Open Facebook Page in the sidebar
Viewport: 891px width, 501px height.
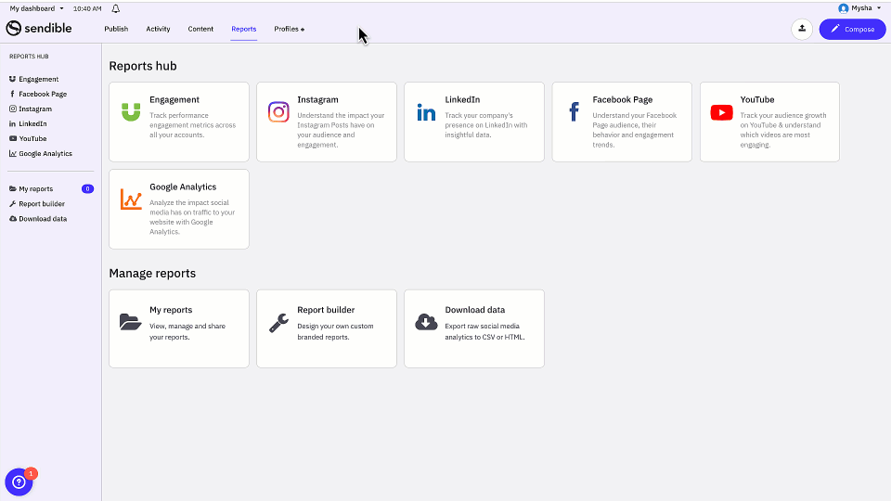tap(43, 94)
